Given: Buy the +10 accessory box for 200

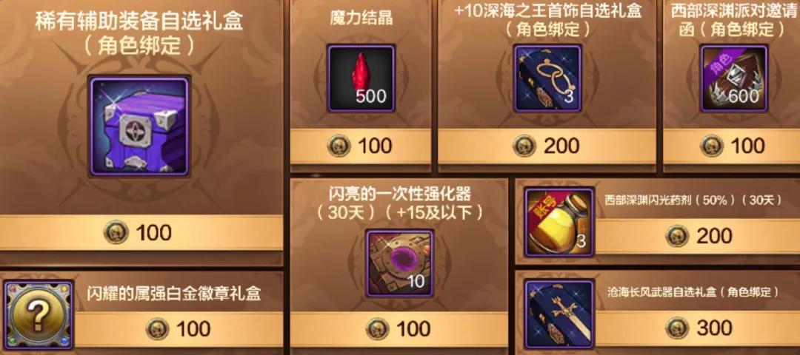Looking at the screenshot, I should [x=547, y=146].
